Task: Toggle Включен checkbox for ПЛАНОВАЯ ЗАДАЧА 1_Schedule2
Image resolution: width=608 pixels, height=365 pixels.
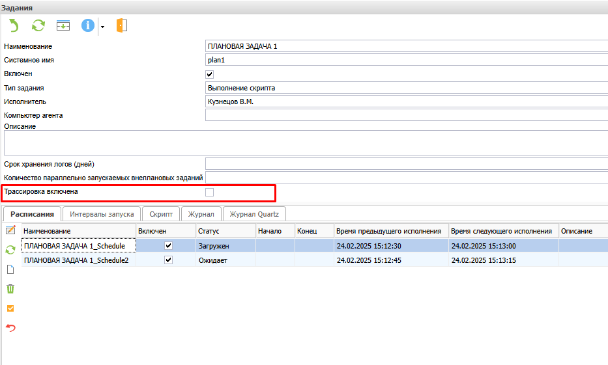Action: tap(168, 260)
